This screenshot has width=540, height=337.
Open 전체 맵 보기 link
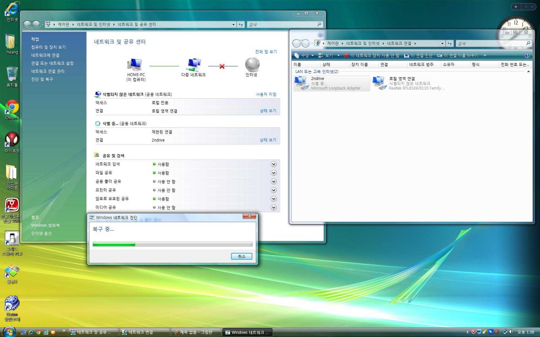266,52
